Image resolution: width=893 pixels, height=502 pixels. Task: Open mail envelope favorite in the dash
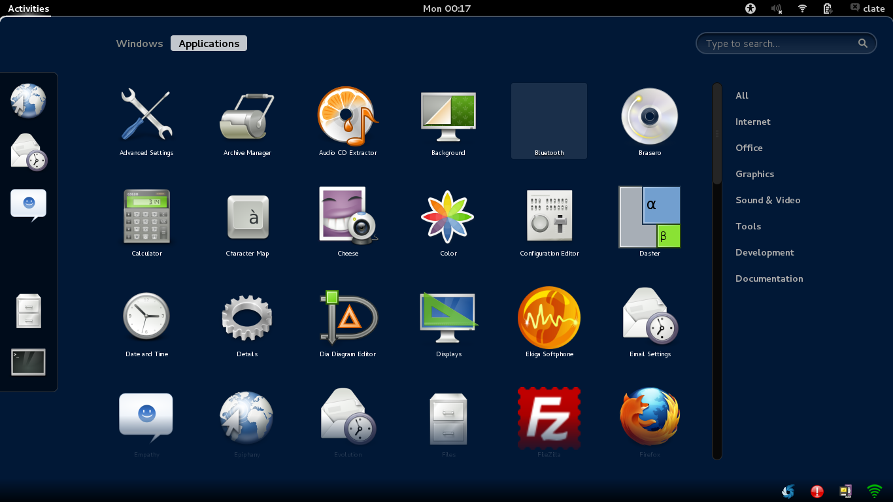pos(29,152)
